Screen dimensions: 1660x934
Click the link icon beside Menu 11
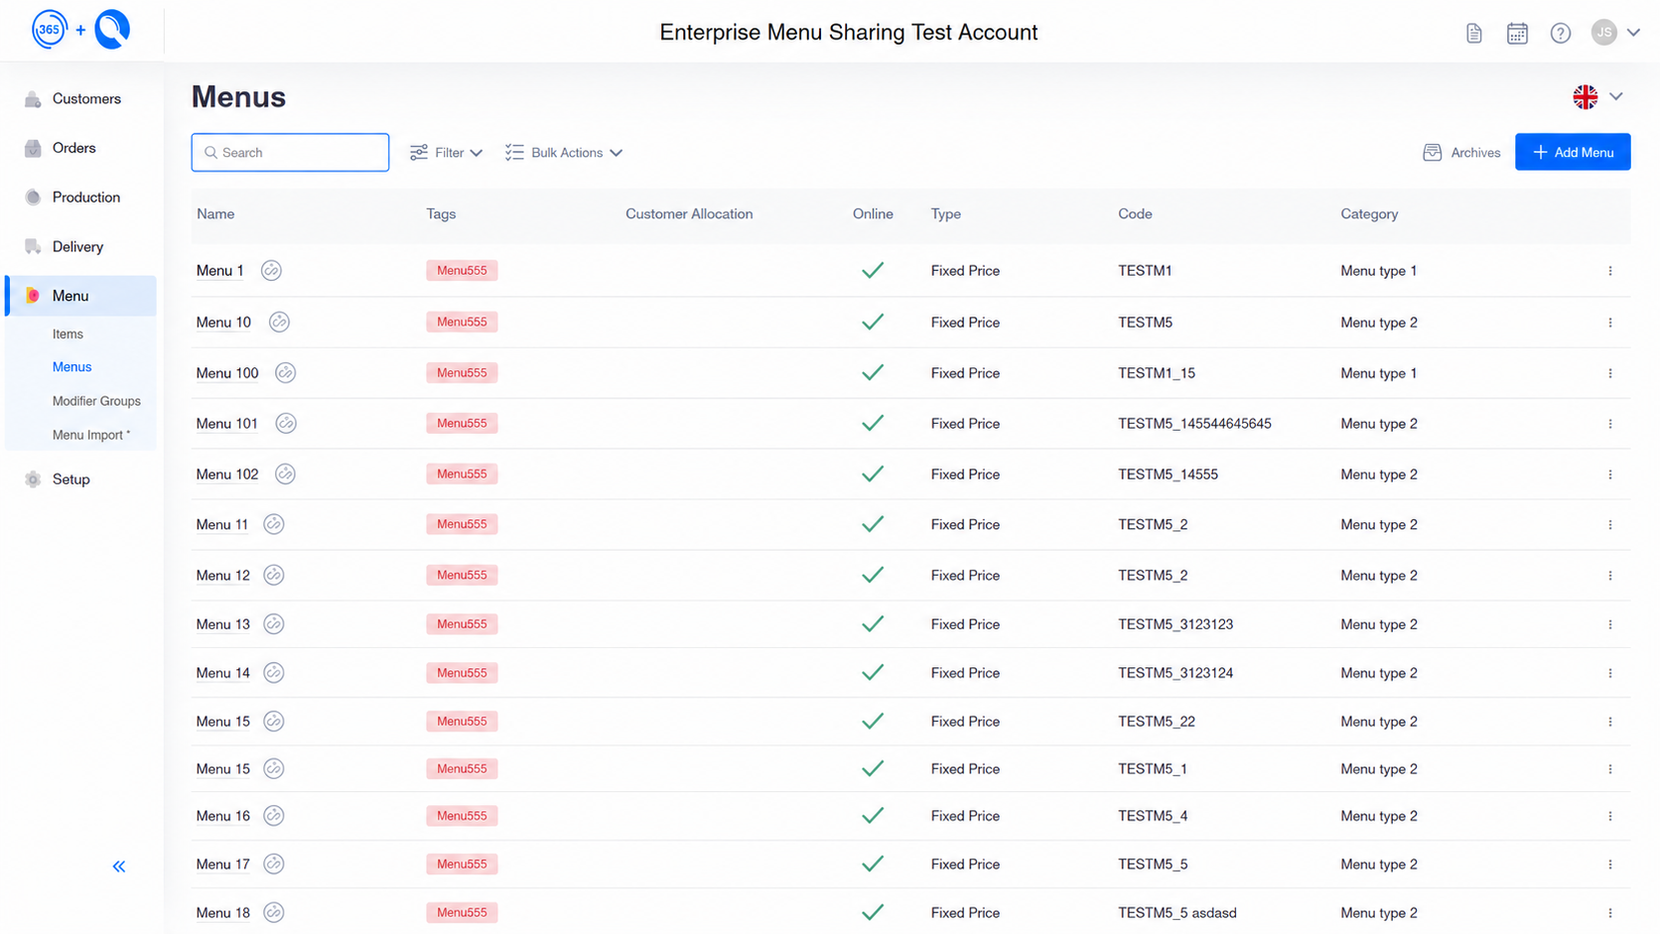coord(274,524)
